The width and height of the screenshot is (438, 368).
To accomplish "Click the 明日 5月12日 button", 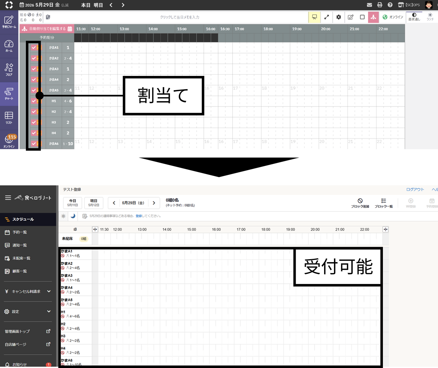I will pos(94,203).
